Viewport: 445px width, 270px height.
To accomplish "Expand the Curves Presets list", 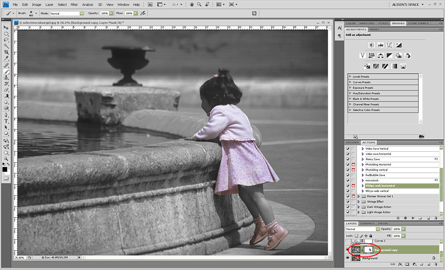I will tap(350, 82).
